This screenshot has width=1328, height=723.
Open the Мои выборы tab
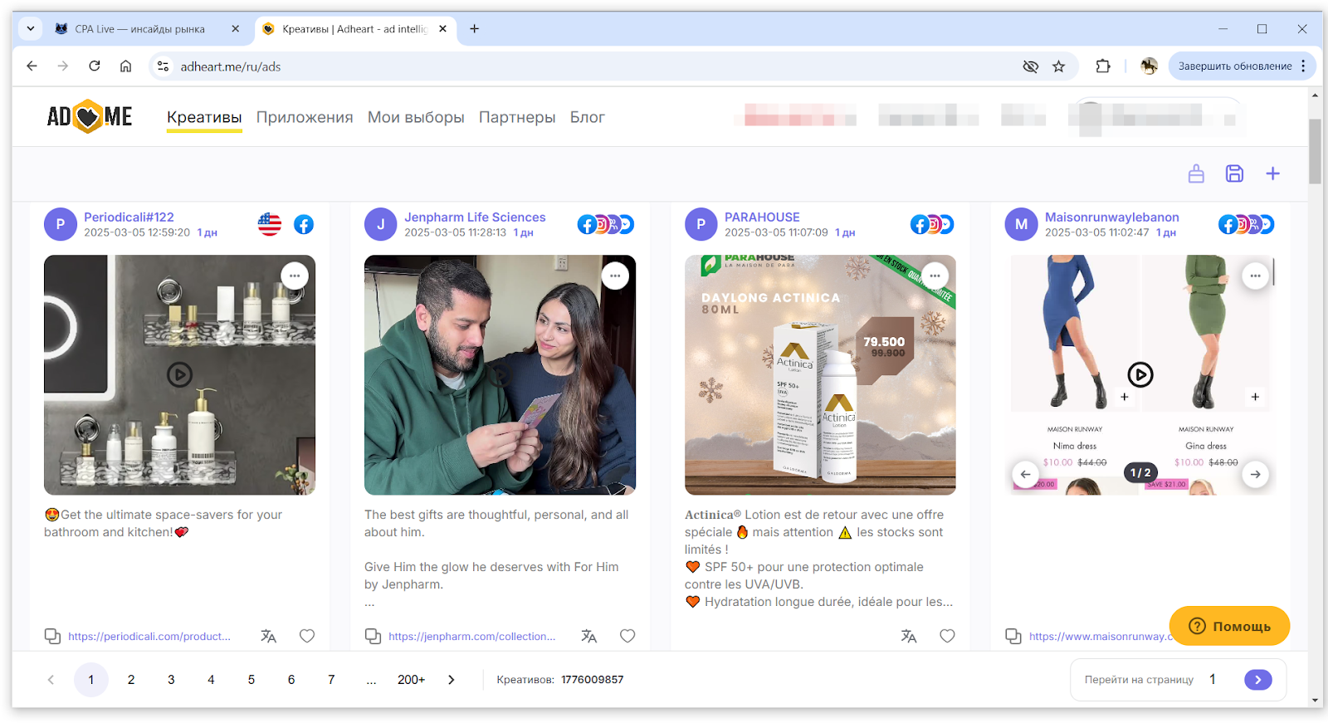click(x=416, y=117)
